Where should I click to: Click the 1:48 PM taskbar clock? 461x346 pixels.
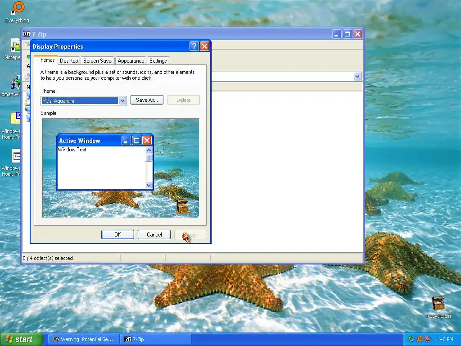[444, 339]
